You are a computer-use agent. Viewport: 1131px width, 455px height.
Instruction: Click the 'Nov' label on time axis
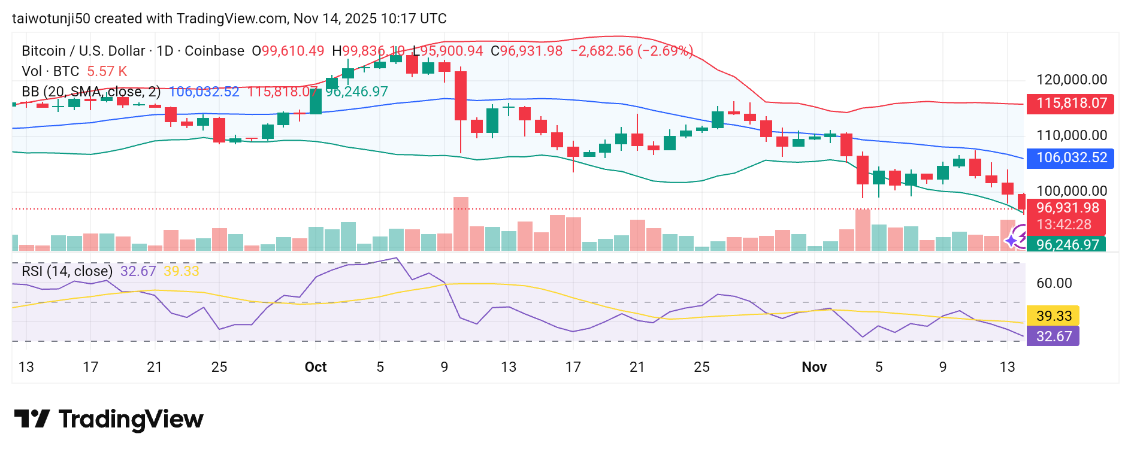click(x=814, y=367)
